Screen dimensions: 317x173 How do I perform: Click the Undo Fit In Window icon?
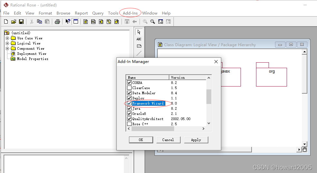[x=168, y=21]
